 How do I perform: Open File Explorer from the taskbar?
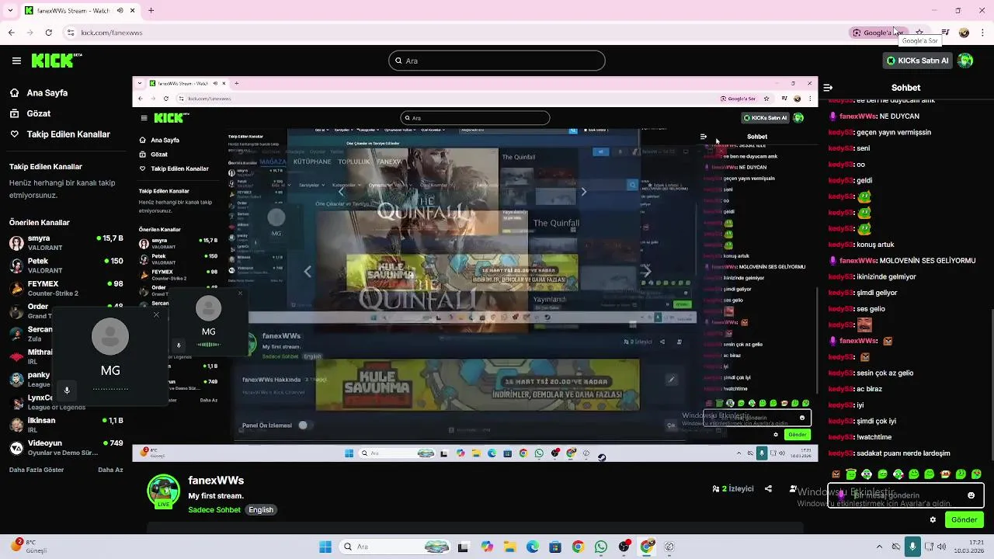pyautogui.click(x=509, y=547)
